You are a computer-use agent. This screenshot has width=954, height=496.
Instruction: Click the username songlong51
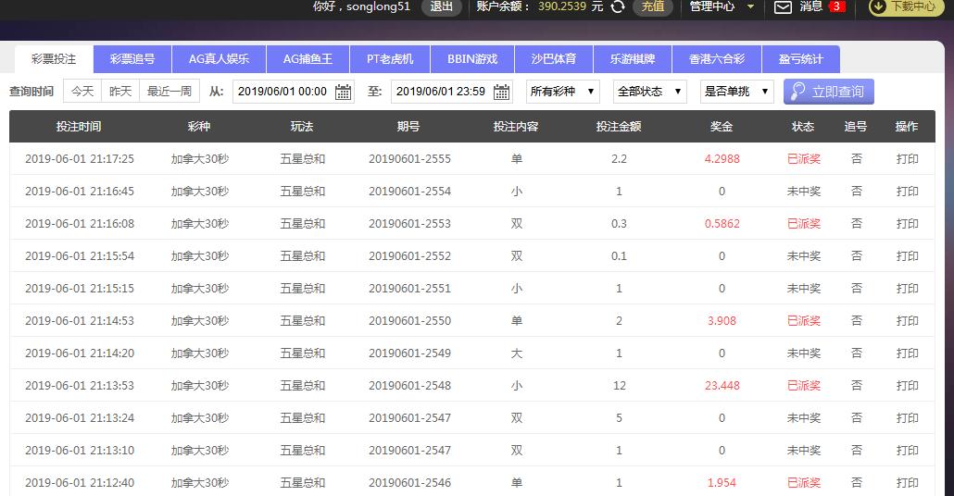(379, 6)
